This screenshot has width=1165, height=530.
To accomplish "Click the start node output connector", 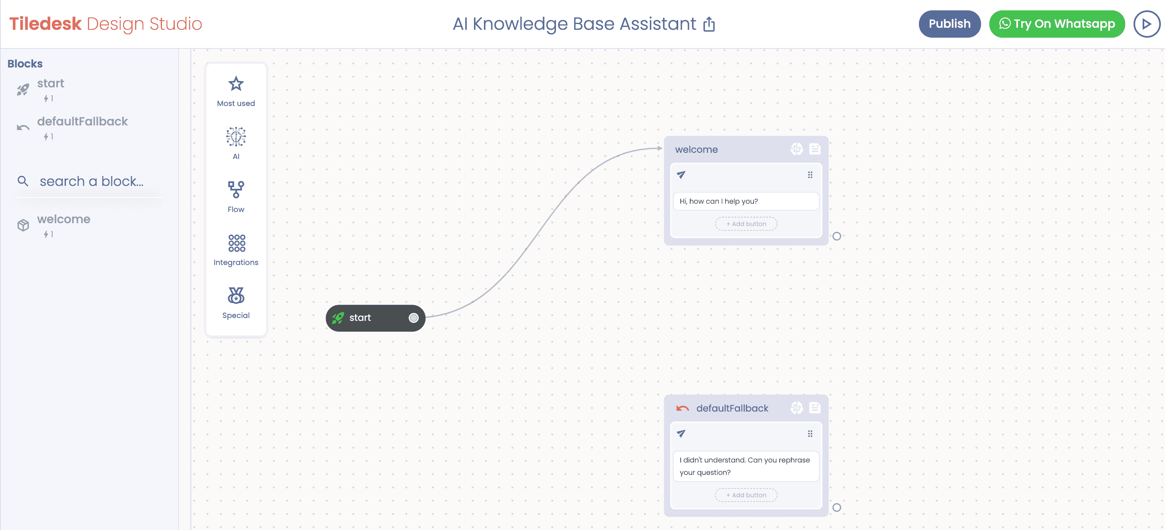I will click(x=413, y=318).
